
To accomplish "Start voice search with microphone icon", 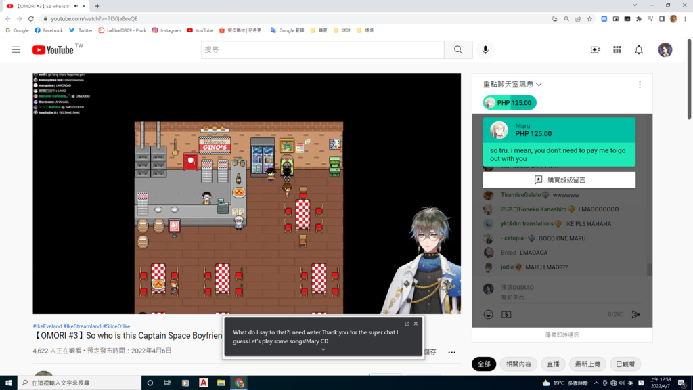I will (485, 50).
